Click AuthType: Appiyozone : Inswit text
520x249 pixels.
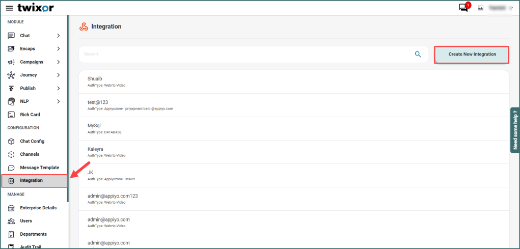click(x=111, y=179)
